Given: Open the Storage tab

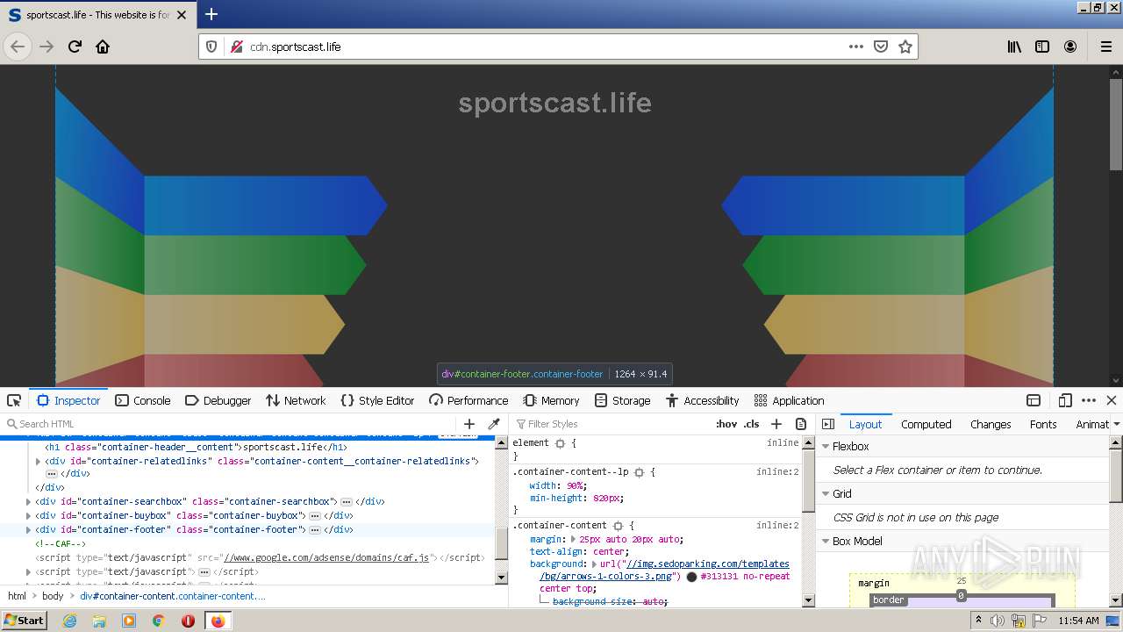Looking at the screenshot, I should [x=622, y=400].
